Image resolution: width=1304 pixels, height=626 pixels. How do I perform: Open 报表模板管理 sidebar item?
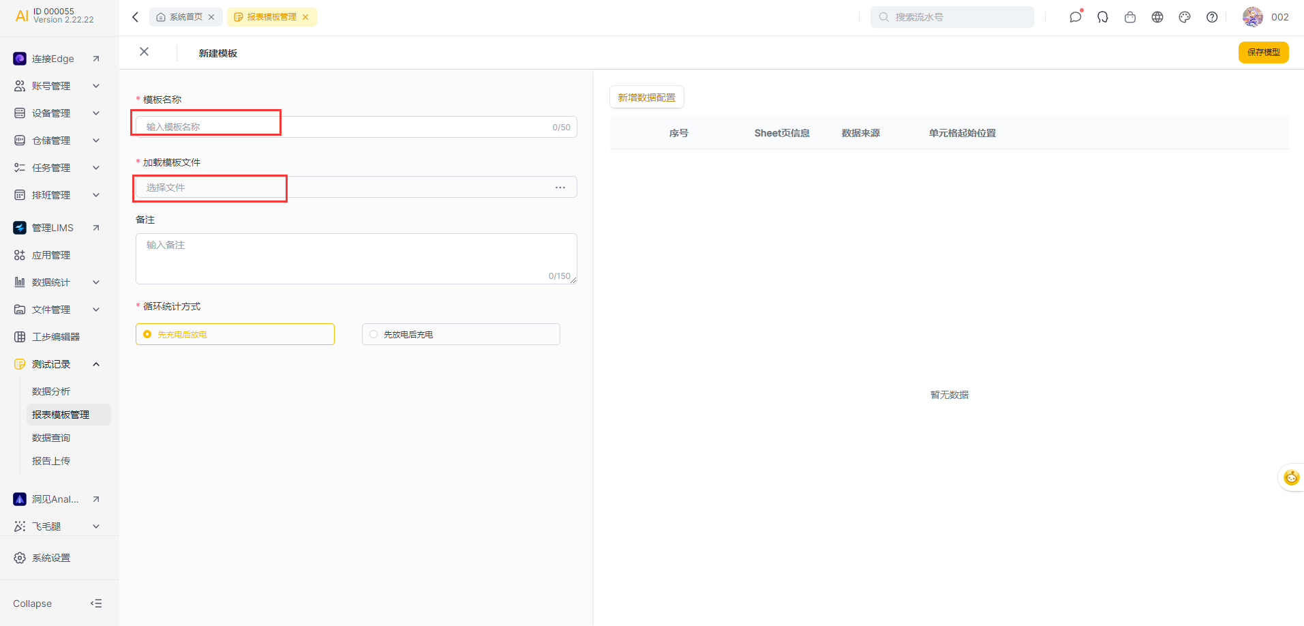[x=68, y=415]
